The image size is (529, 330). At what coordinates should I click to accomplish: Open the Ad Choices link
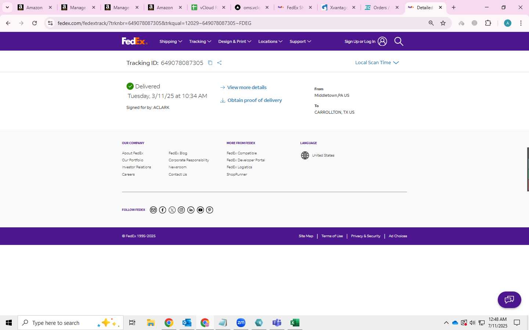[398, 236]
